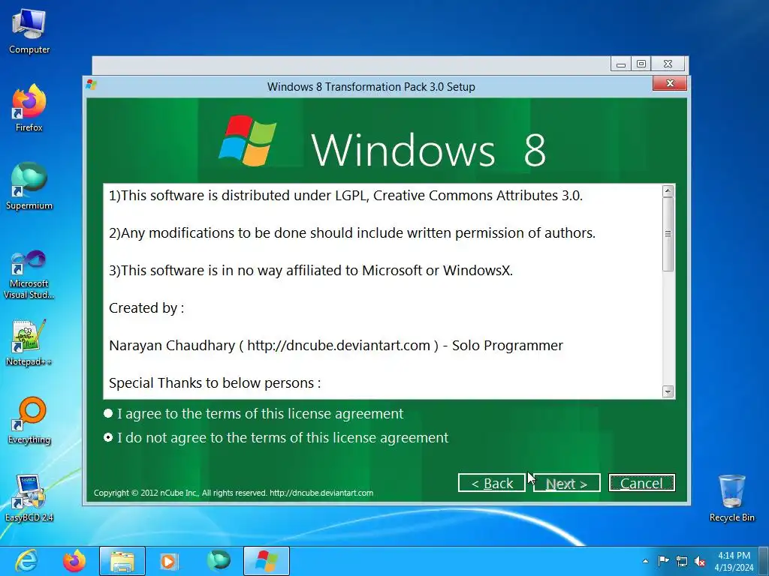Open the media player taskbar icon
This screenshot has height=576, width=769.
[x=170, y=561]
